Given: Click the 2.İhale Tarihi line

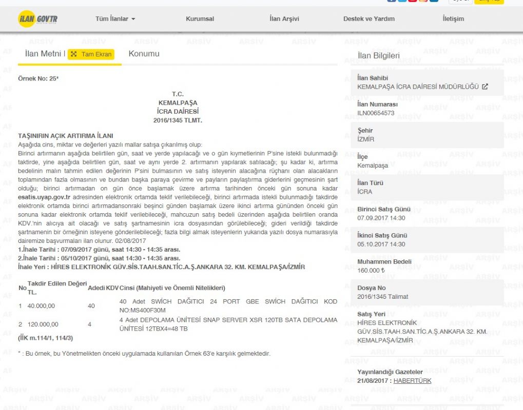Looking at the screenshot, I should click(99, 258).
